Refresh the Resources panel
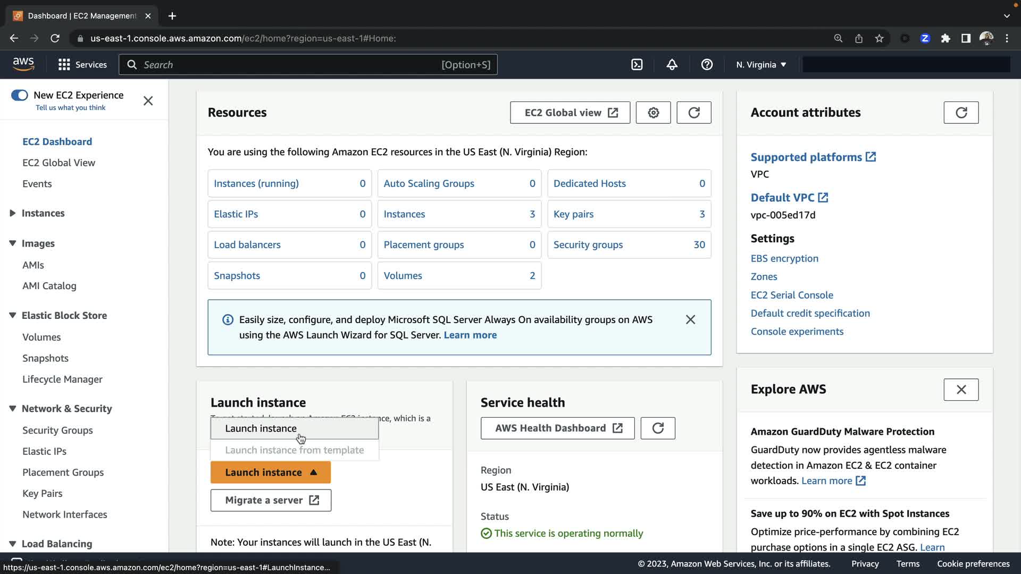 pyautogui.click(x=693, y=113)
